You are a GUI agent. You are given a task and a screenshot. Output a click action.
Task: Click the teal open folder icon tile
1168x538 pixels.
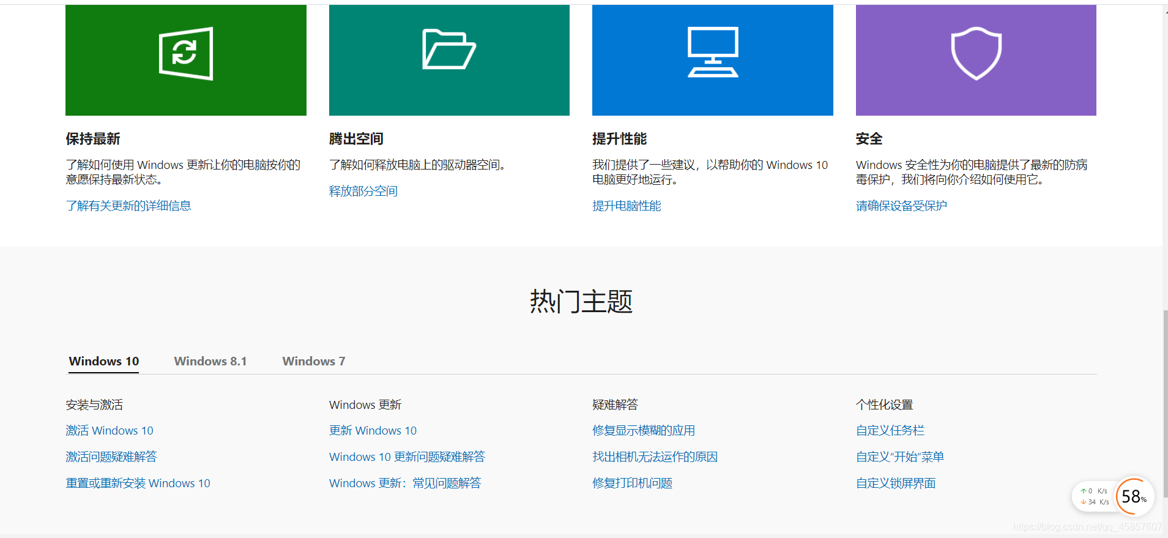[449, 60]
